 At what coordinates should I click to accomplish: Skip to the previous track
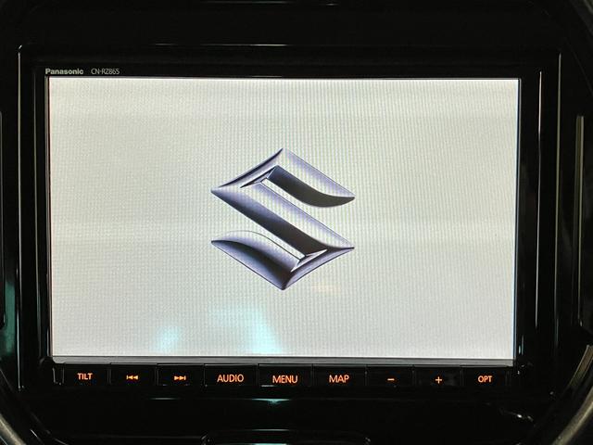(x=132, y=377)
